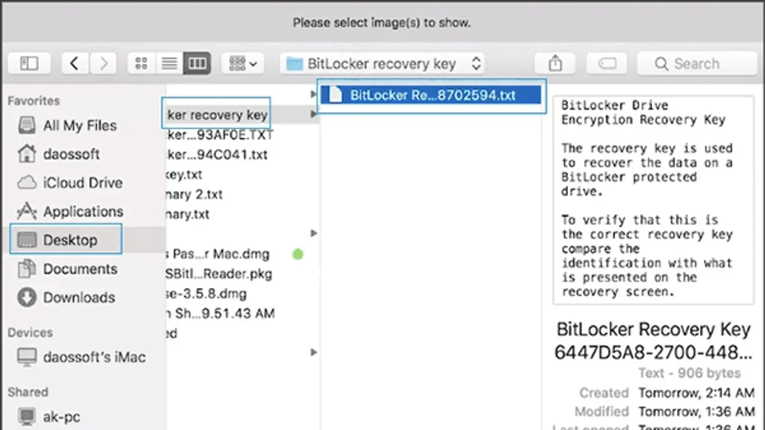Image resolution: width=765 pixels, height=430 pixels.
Task: Click the iCloud Drive cloud icon
Action: click(x=27, y=183)
